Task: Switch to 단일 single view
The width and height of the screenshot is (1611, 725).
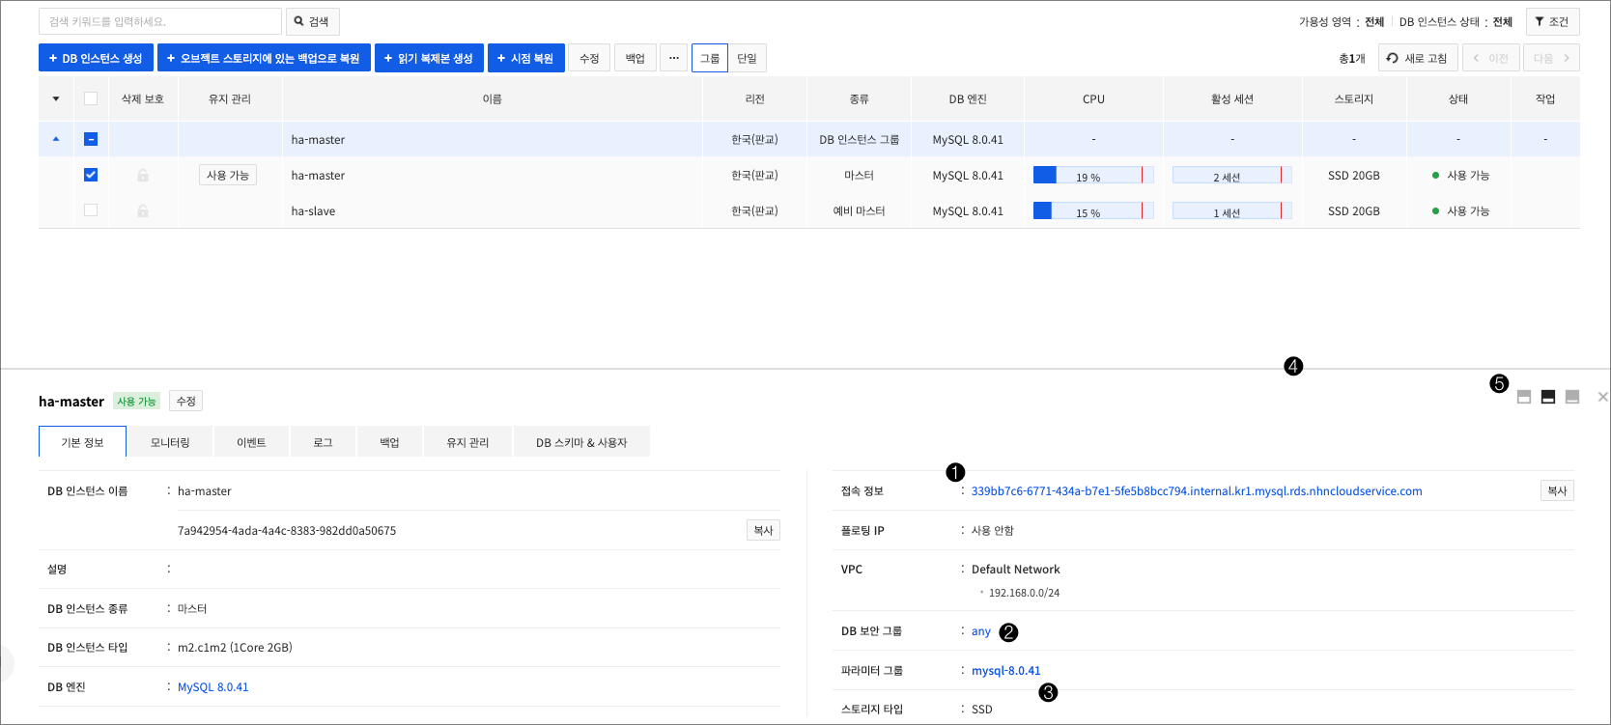Action: tap(747, 58)
